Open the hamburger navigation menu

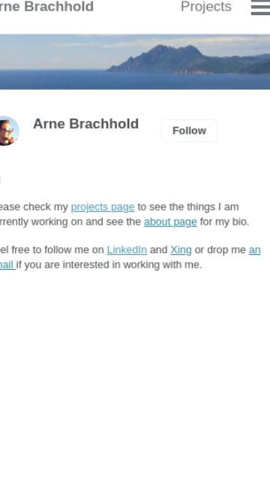[260, 7]
